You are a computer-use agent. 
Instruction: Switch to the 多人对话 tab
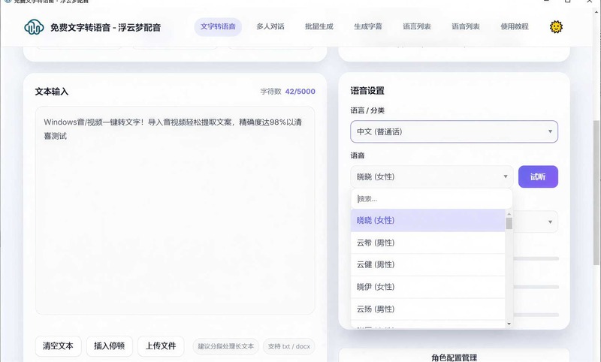coord(270,27)
